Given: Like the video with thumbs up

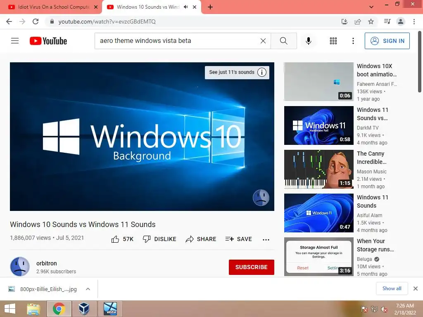Looking at the screenshot, I should point(122,239).
